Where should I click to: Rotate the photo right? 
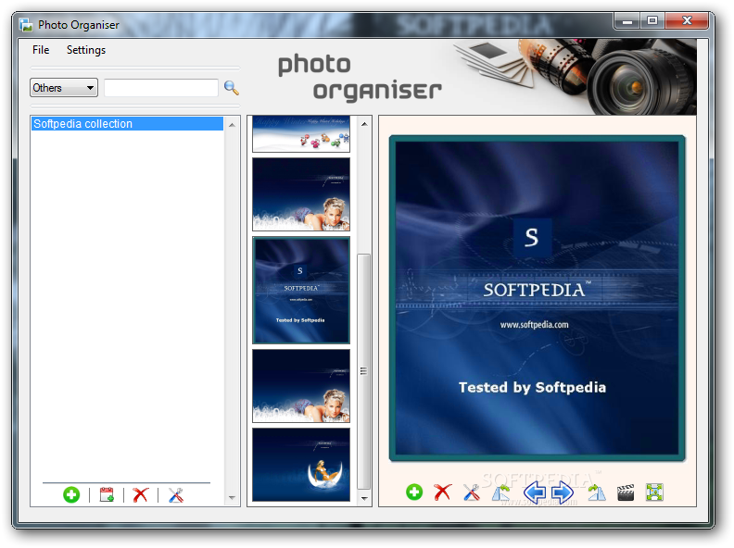coord(597,492)
